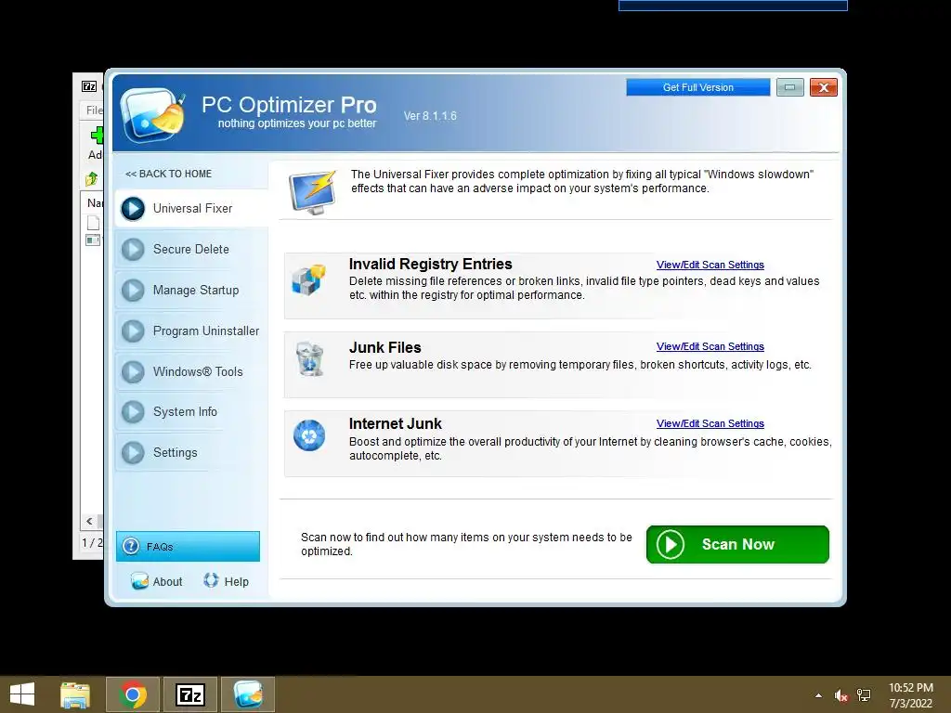Show hidden system tray icons
The height and width of the screenshot is (713, 951).
(x=819, y=695)
